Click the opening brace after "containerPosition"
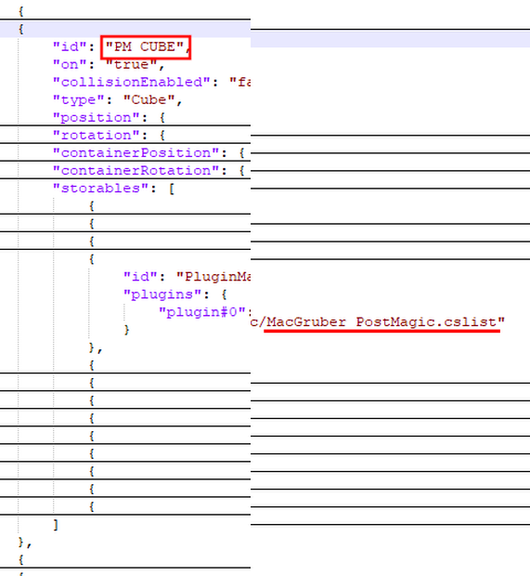 (241, 152)
